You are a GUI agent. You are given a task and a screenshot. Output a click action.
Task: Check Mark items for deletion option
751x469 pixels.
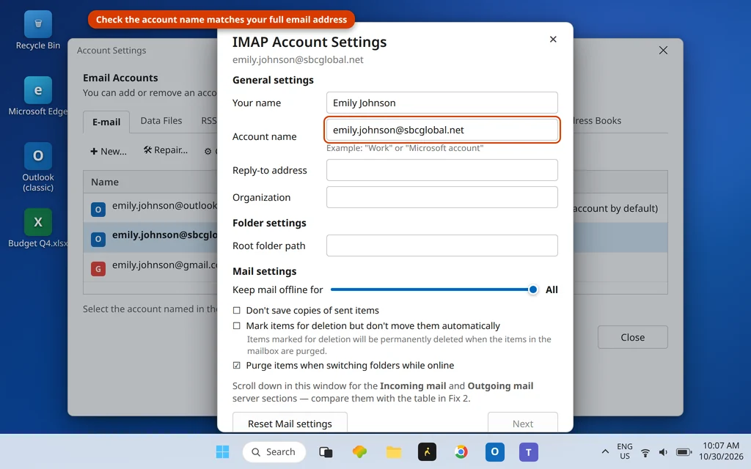tap(237, 325)
